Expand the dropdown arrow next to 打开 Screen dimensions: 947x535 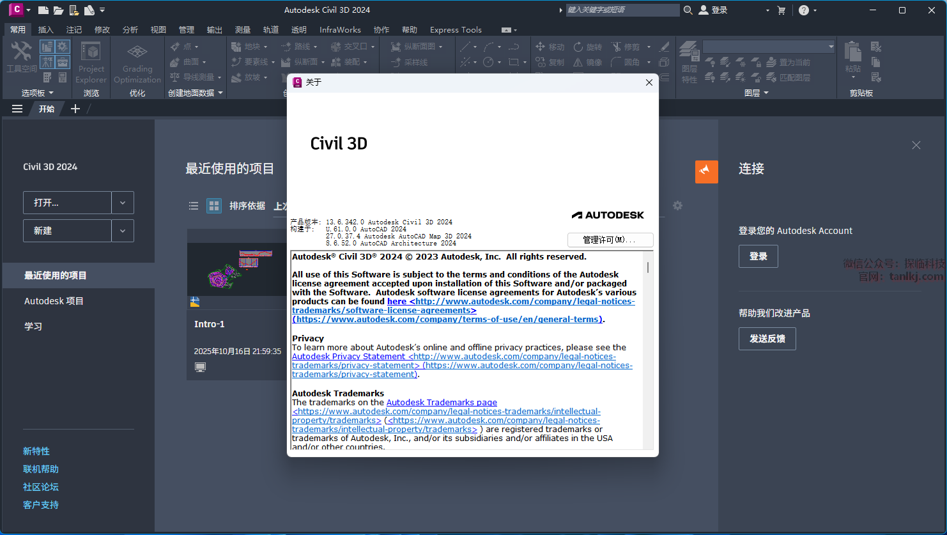[123, 203]
